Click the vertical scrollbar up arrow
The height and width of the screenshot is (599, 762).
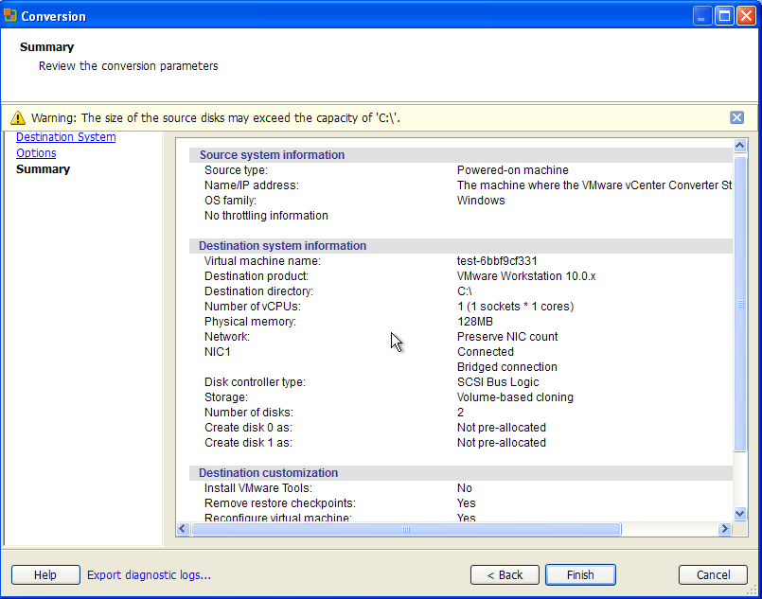click(740, 146)
